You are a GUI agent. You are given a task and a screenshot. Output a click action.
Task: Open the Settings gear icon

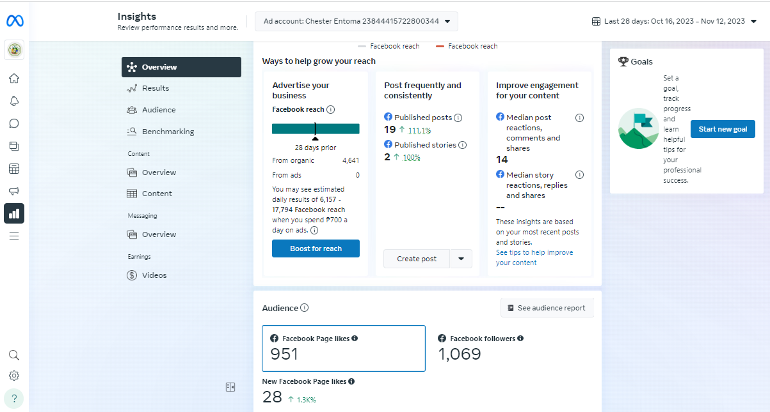(14, 376)
